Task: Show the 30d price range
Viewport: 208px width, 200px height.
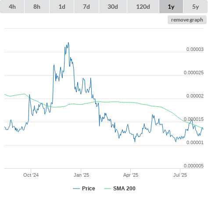Action: [113, 7]
